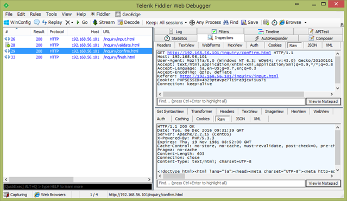Click Any Process target picker
This screenshot has width=347, height=201.
click(205, 22)
